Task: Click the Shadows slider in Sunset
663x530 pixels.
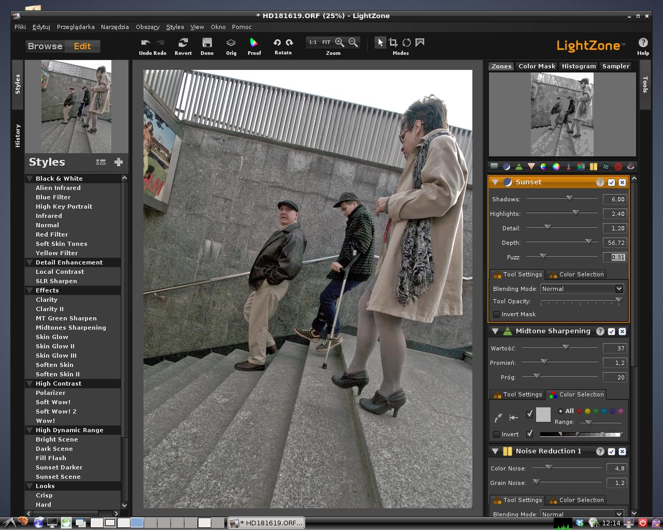Action: [x=569, y=198]
